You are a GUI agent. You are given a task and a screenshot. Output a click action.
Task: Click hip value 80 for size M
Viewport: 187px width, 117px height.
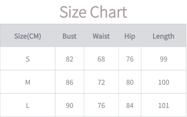[130, 82]
